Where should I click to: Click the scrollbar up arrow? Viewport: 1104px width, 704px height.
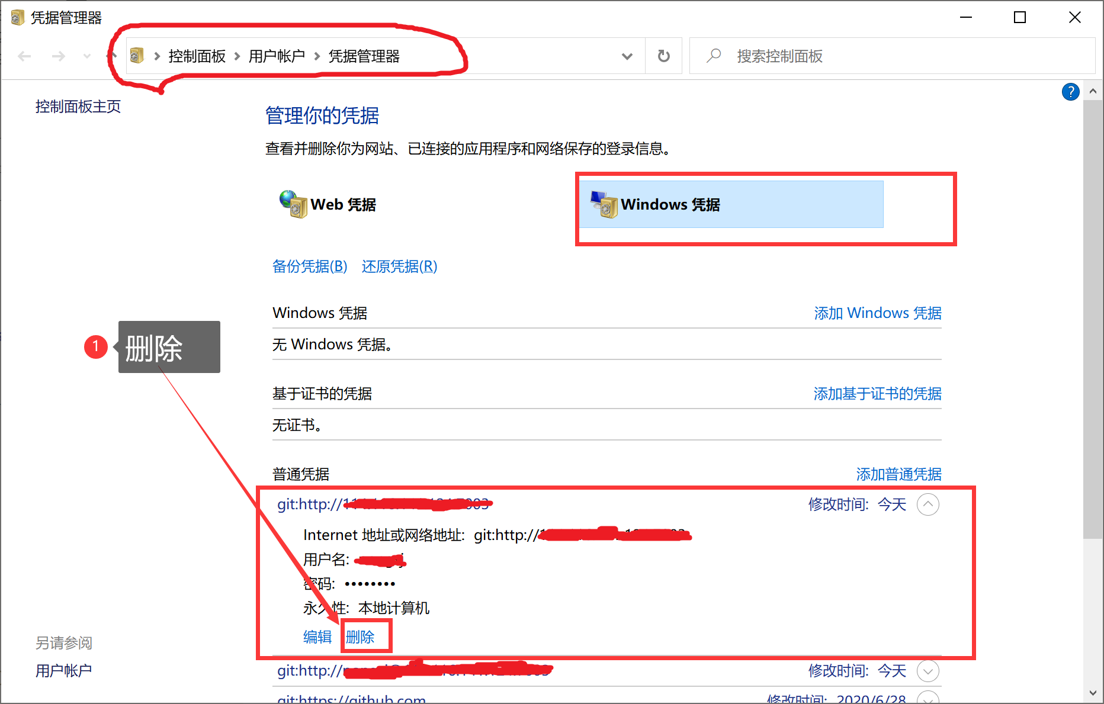[x=1093, y=91]
